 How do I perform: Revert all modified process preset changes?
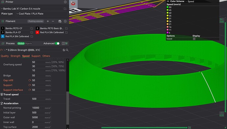coord(1,50)
